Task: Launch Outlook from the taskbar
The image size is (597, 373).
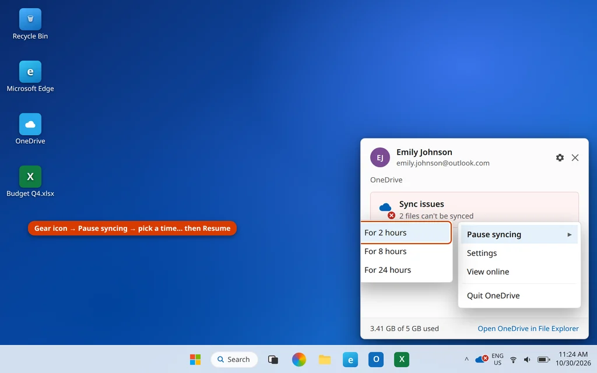Action: point(376,359)
